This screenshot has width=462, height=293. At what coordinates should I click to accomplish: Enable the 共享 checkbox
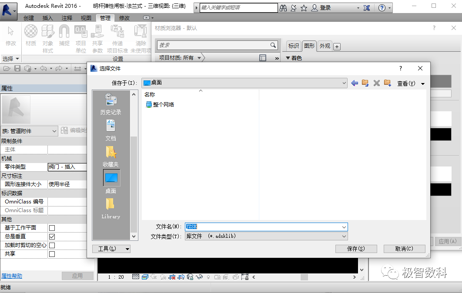coord(52,254)
